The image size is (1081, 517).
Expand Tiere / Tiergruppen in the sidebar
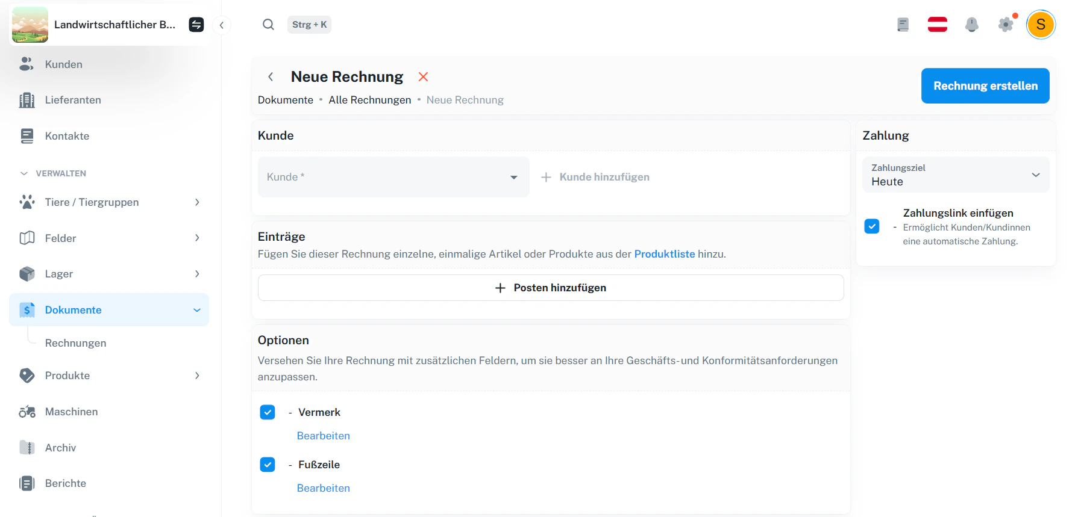pyautogui.click(x=108, y=202)
